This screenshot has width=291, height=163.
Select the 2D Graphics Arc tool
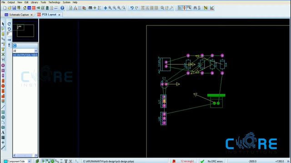pos(3,122)
